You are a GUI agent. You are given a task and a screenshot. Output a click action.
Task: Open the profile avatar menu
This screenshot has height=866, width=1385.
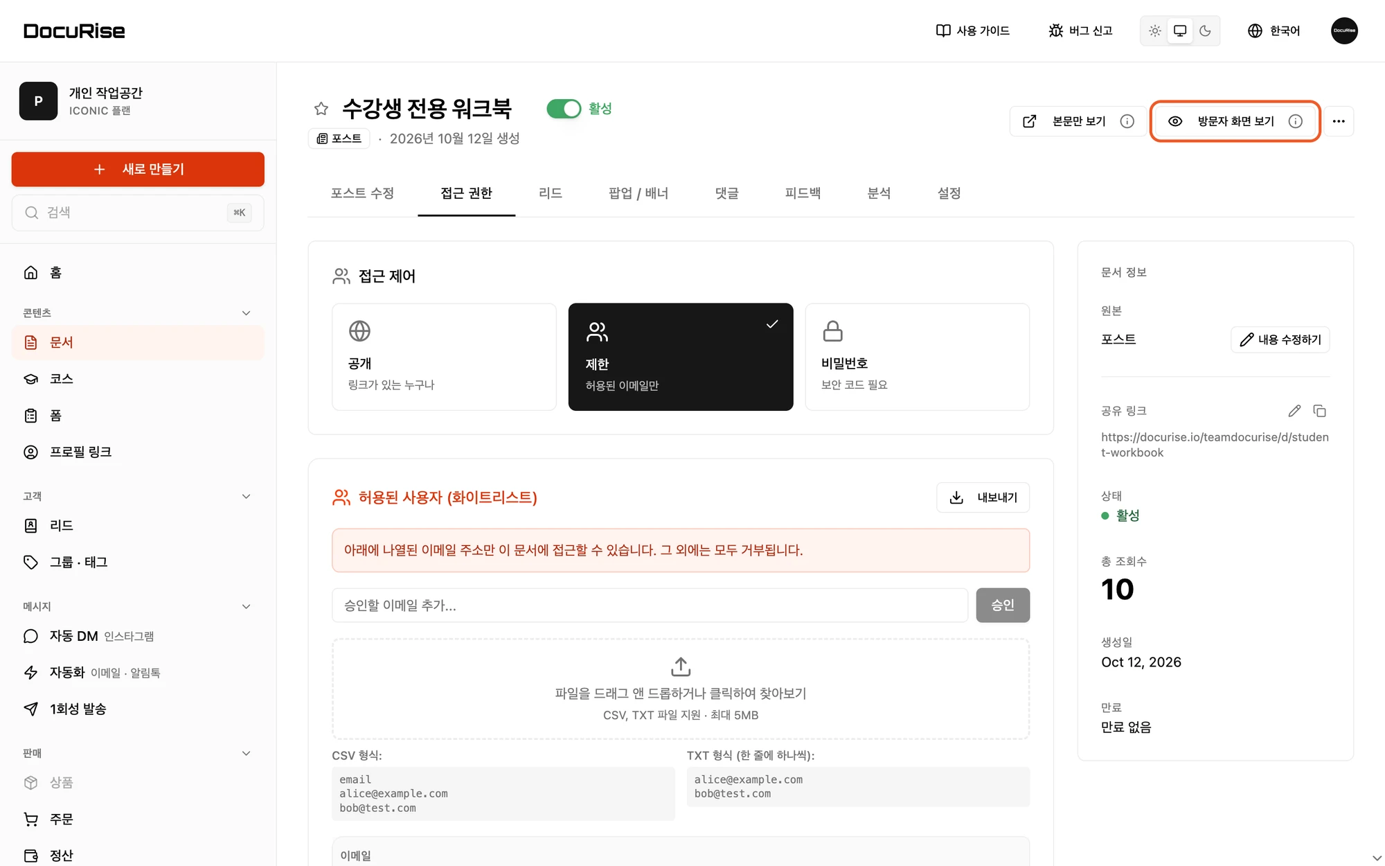pyautogui.click(x=1344, y=30)
